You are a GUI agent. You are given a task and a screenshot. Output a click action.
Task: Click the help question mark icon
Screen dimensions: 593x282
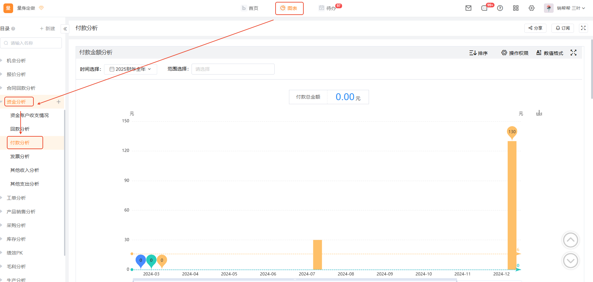(500, 8)
